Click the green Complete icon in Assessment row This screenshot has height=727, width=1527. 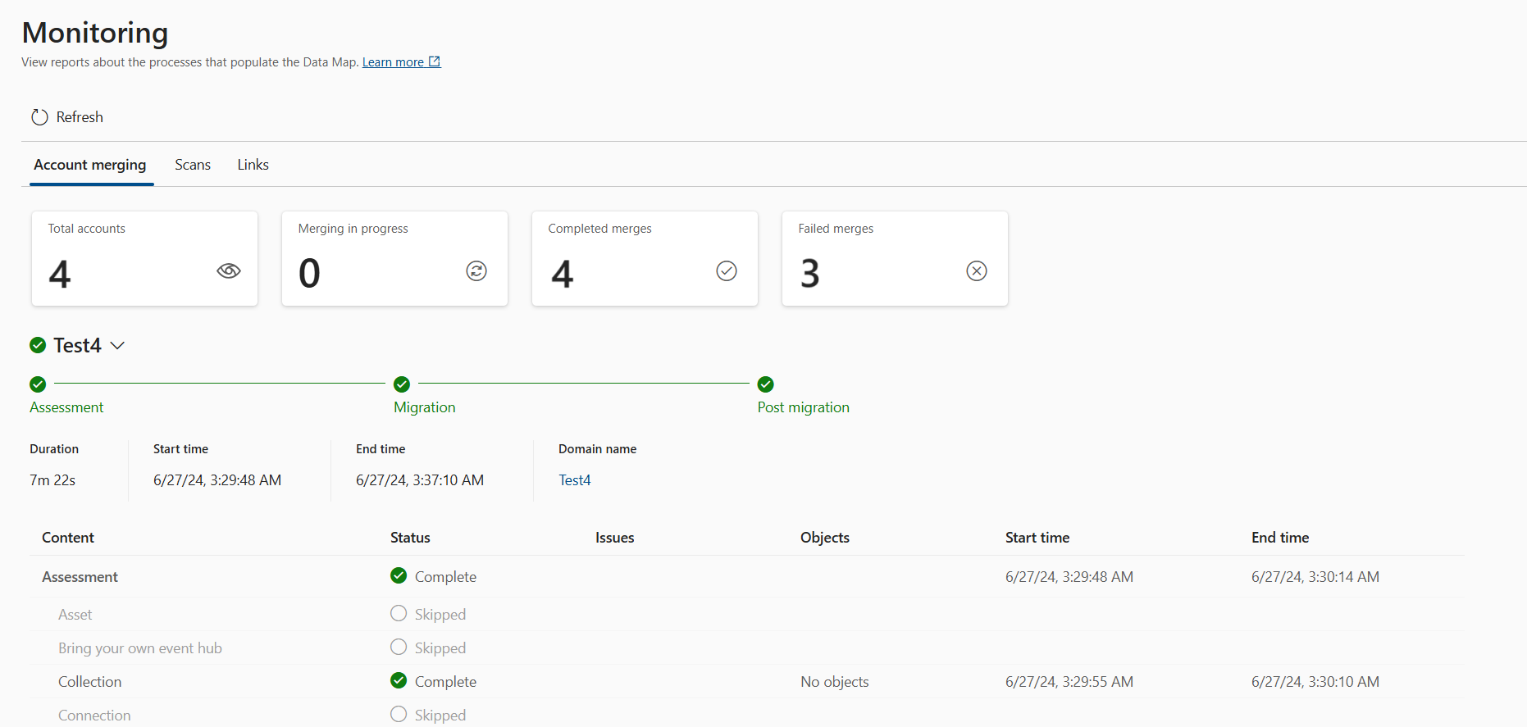tap(399, 575)
